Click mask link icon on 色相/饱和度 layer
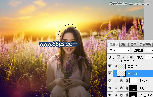153x97 pixels. [127, 95]
